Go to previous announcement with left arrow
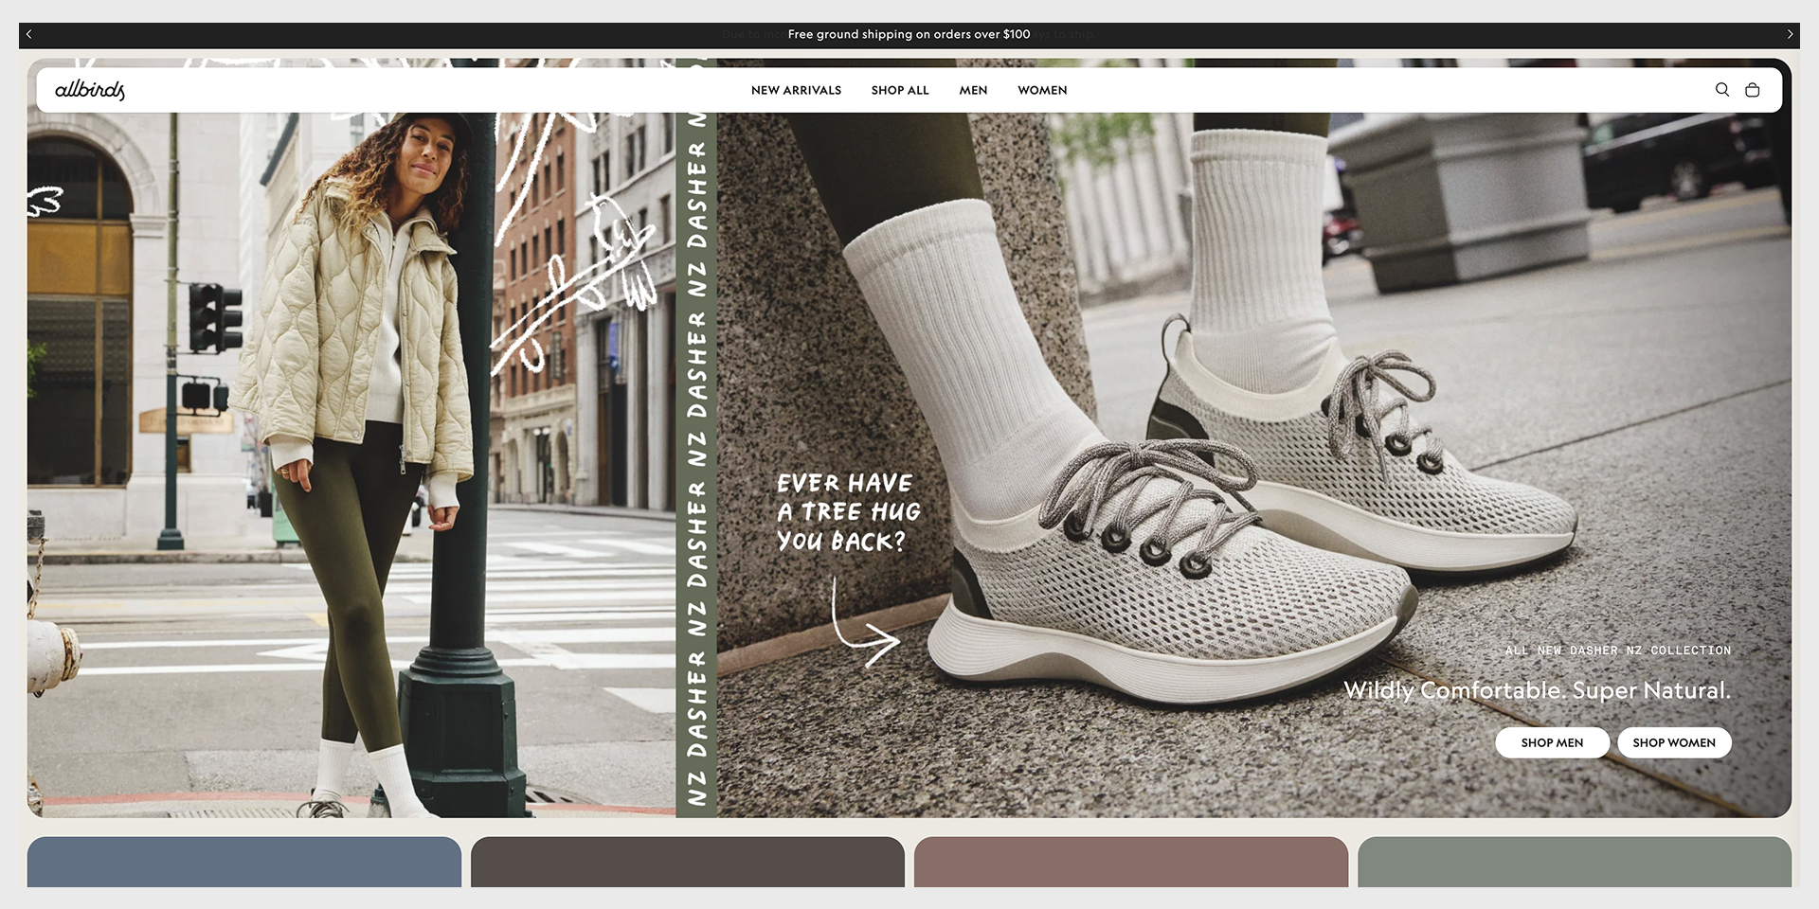1819x909 pixels. pyautogui.click(x=29, y=34)
